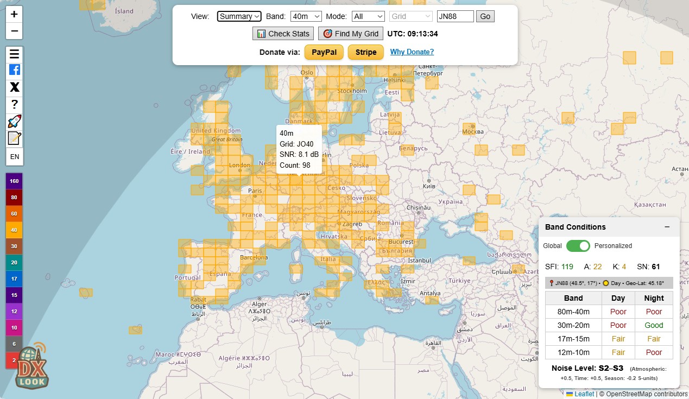The width and height of the screenshot is (689, 399).
Task: Select the 160 meter band swatch
Action: tap(14, 181)
